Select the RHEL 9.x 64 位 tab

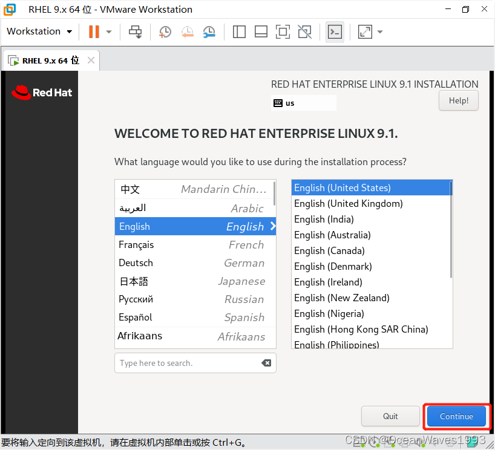click(x=50, y=60)
